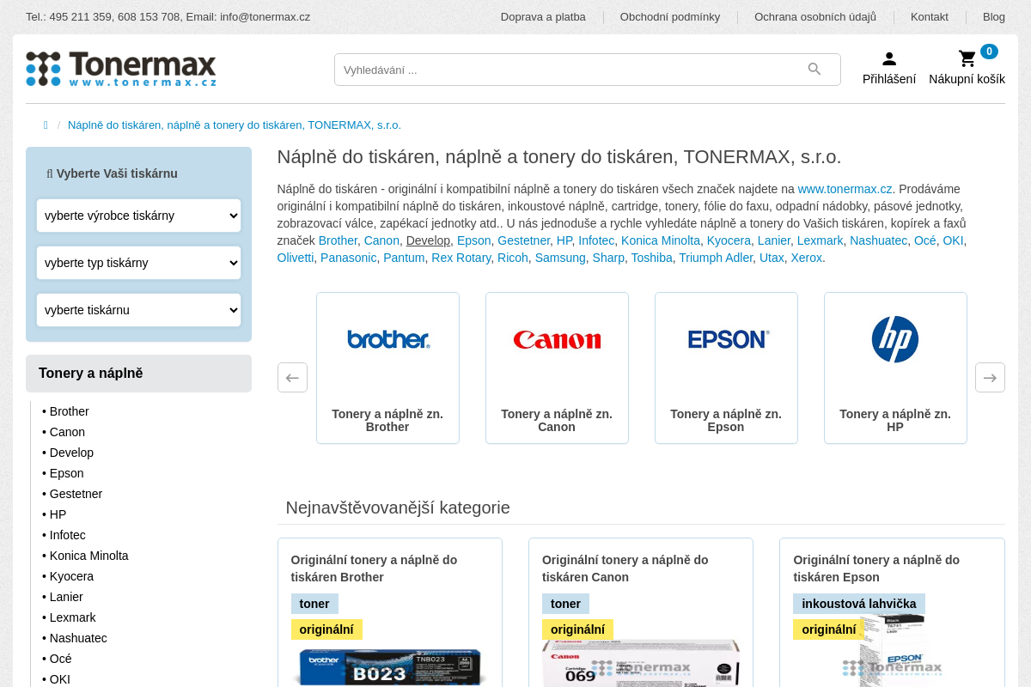1031x687 pixels.
Task: Click the breadcrumb link Náplně do tiskáren
Action: [235, 125]
